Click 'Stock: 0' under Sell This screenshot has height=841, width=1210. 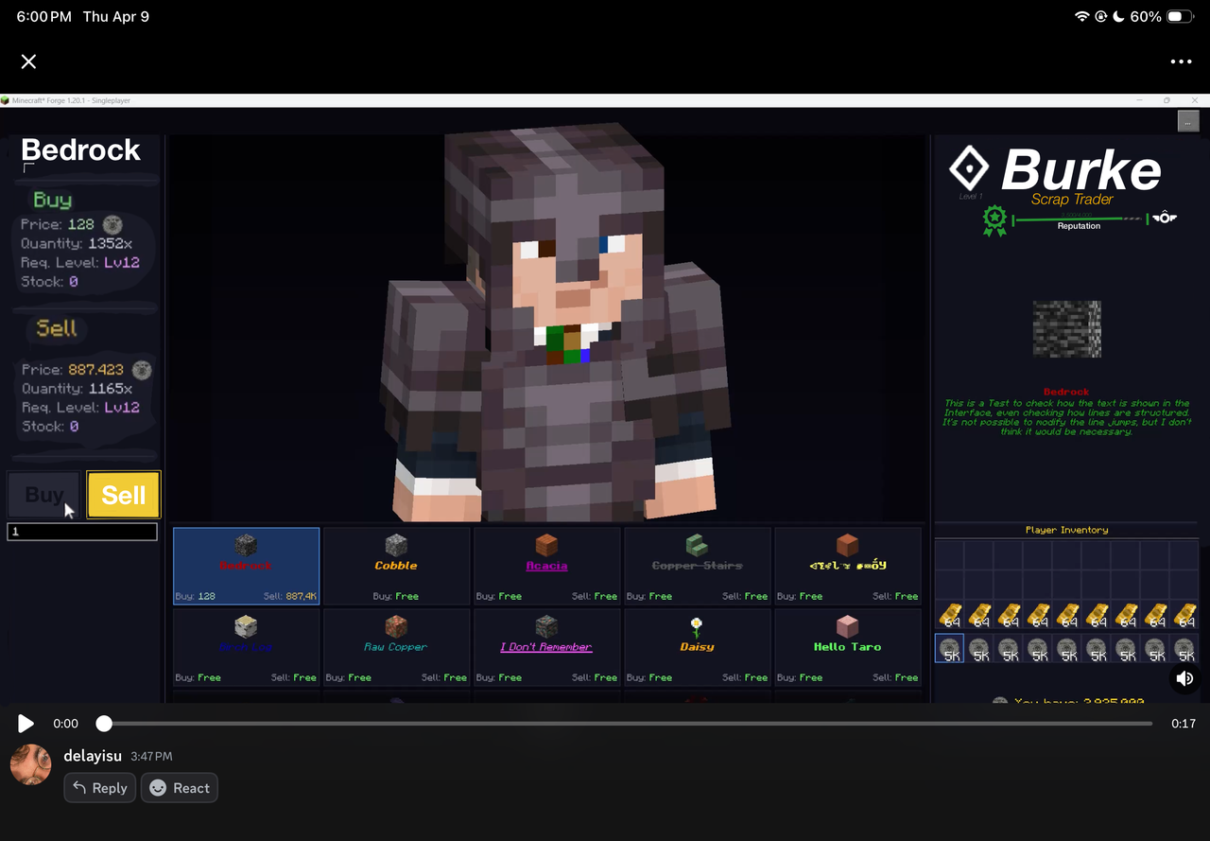[50, 426]
